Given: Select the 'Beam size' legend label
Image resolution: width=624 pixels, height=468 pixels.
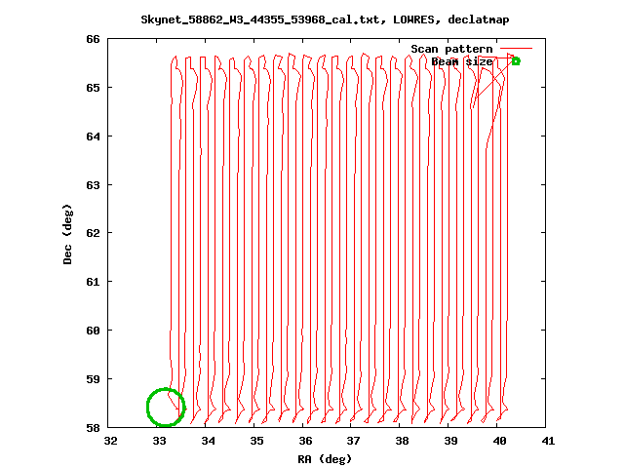Looking at the screenshot, I should (x=462, y=61).
